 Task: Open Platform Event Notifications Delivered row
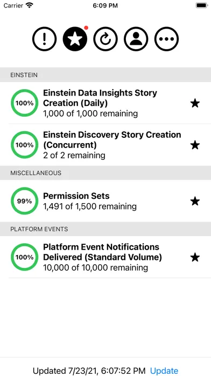point(105,257)
